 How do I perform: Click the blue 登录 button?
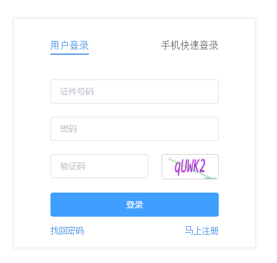coord(135,205)
